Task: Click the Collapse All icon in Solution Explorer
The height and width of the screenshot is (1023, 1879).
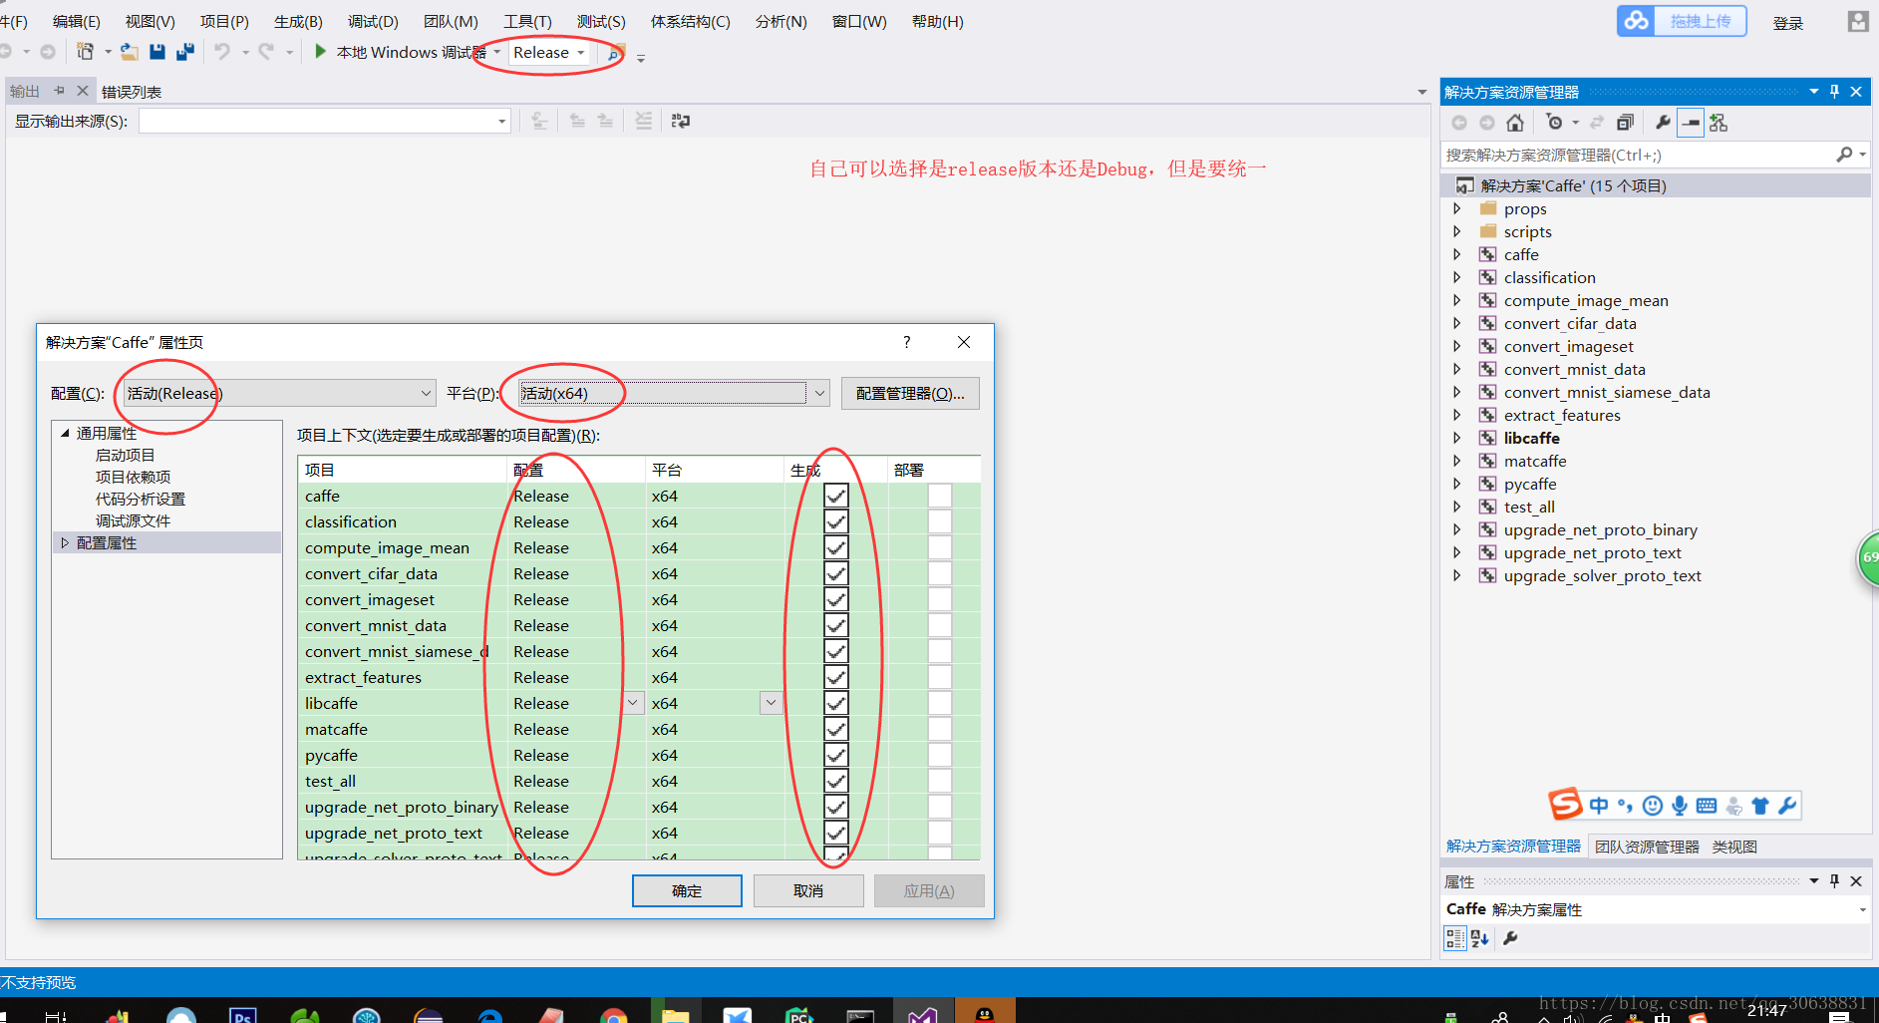Action: (x=1625, y=123)
